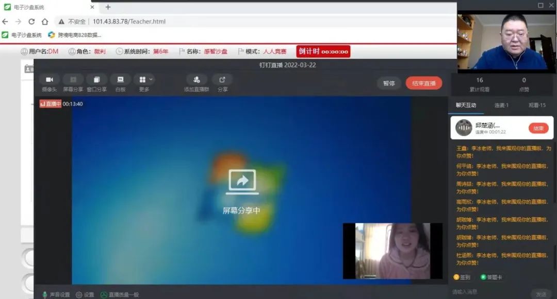
Task: Pause the live stream with 暂停
Action: 389,83
